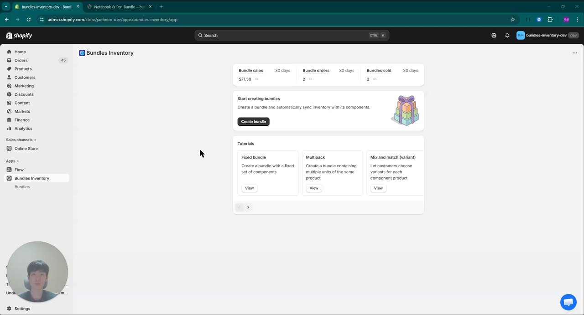Go back in browser history
The width and height of the screenshot is (584, 315).
(7, 20)
